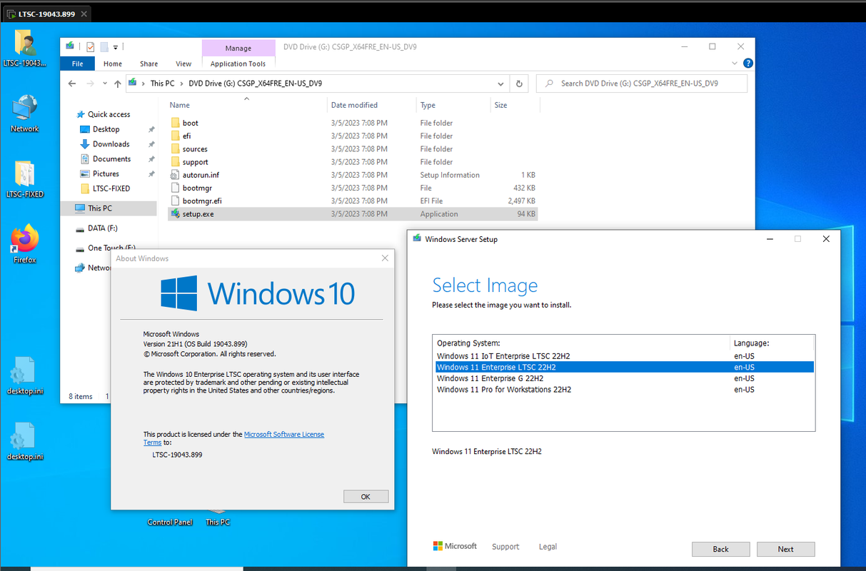Viewport: 866px width, 571px height.
Task: Open the efi folder
Action: [186, 136]
